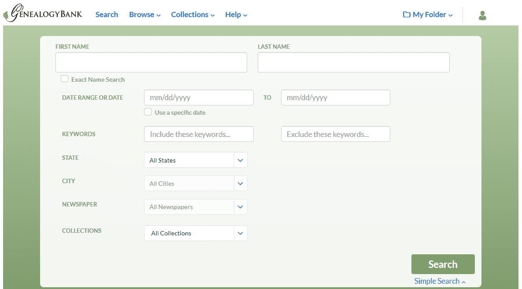The height and width of the screenshot is (289, 522).
Task: Open the Browse menu
Action: point(145,14)
